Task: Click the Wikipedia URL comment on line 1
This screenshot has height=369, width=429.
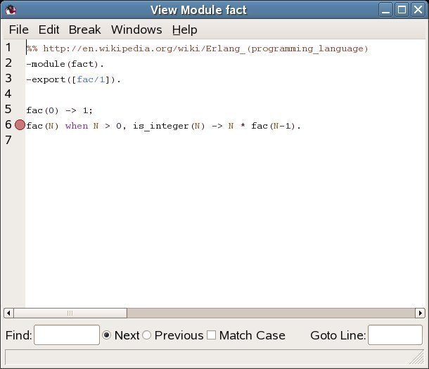Action: pos(205,48)
